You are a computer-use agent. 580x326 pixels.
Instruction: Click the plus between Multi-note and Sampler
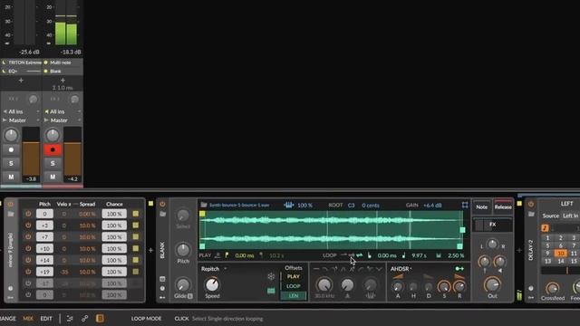pyautogui.click(x=150, y=250)
